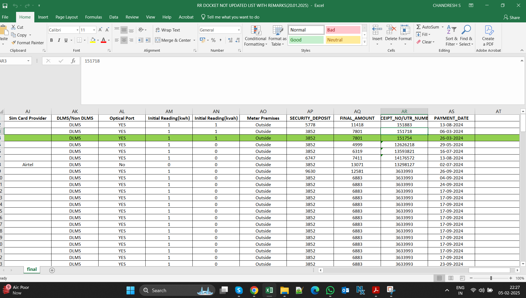Add a new sheet with plus icon

[52, 270]
